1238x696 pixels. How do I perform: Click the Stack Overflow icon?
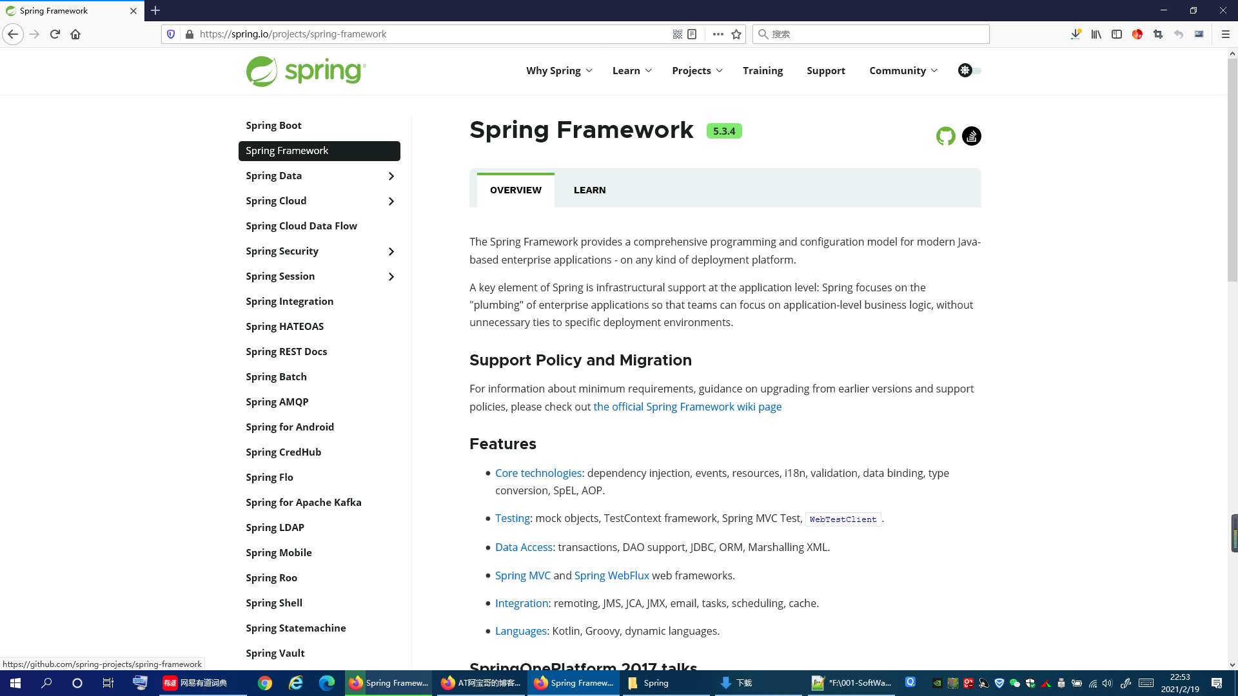pos(971,136)
